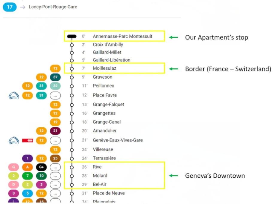Select the line 37 badge beside Graveson
This screenshot has width=275, height=204.
[x=55, y=77]
